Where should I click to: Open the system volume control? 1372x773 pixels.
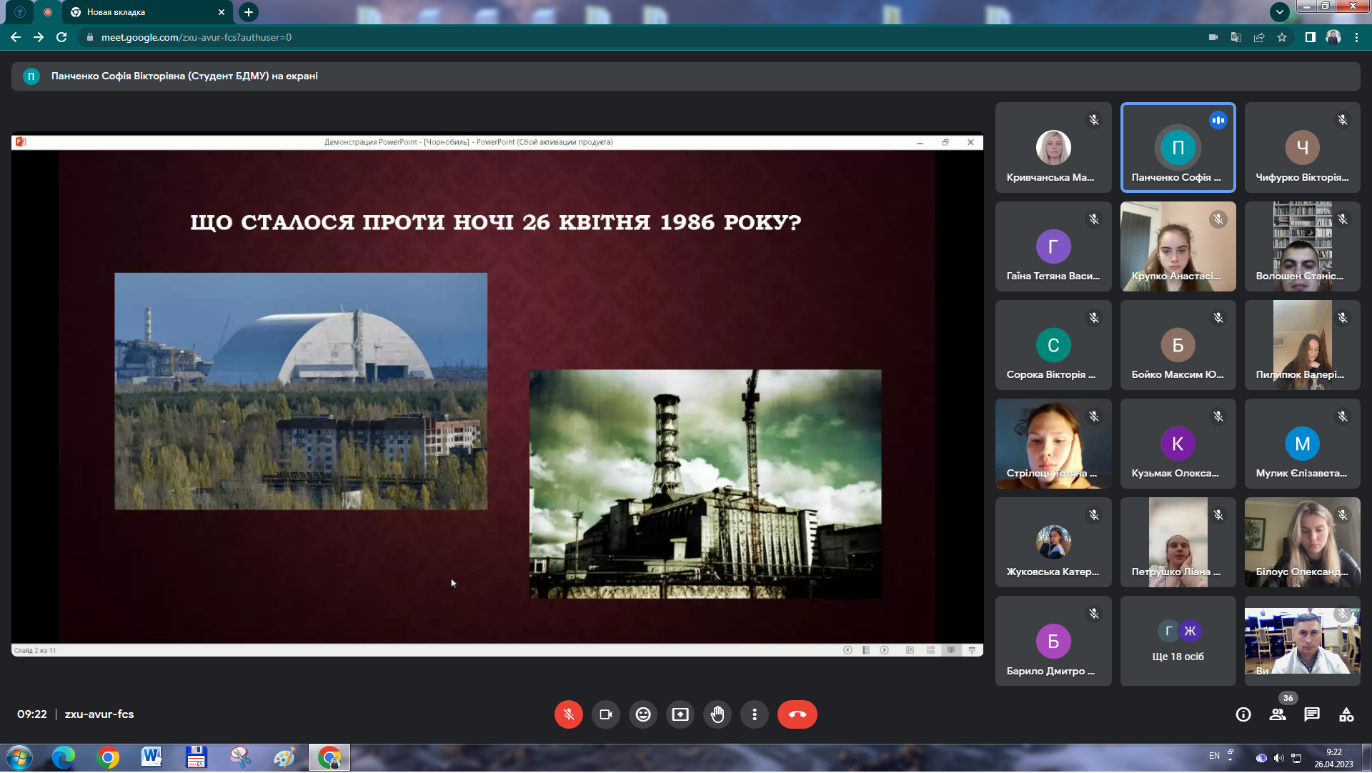click(1278, 758)
